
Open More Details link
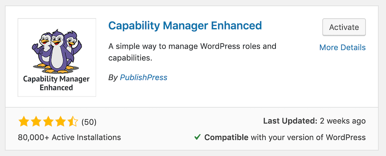point(343,47)
